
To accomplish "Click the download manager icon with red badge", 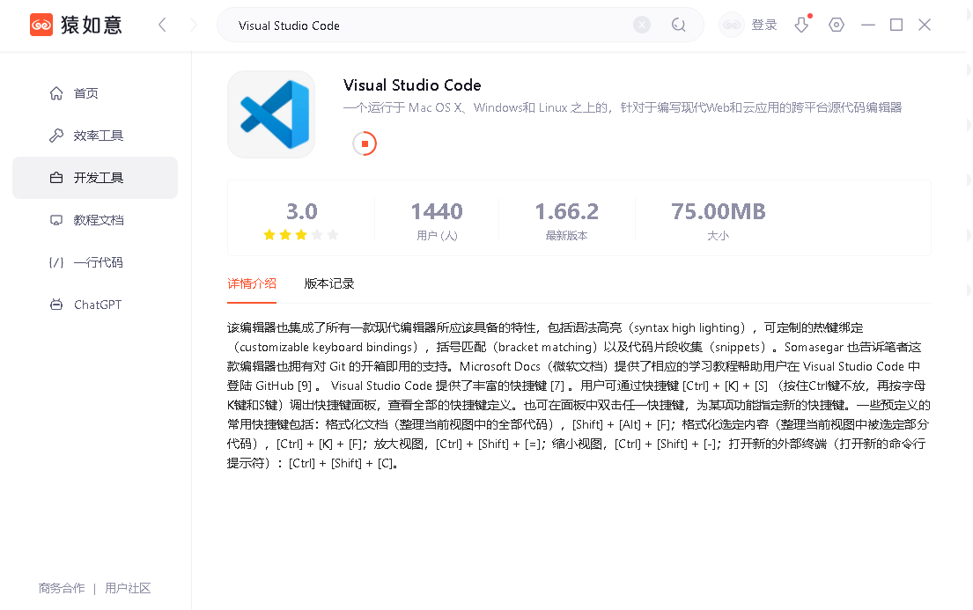I will [800, 25].
